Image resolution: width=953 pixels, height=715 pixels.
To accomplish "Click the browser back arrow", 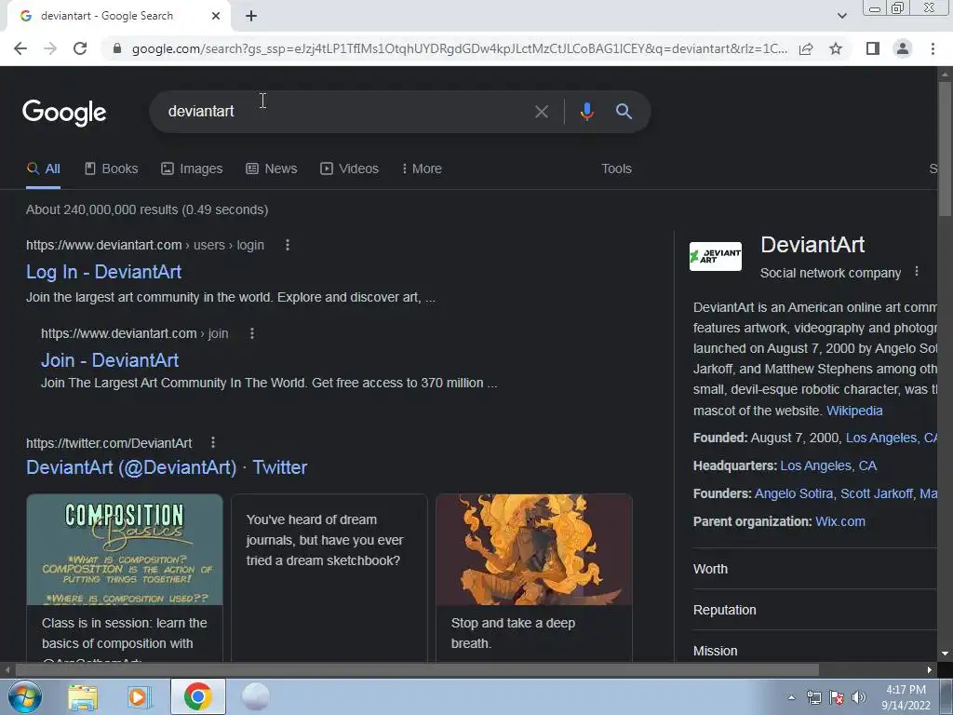I will (x=20, y=48).
